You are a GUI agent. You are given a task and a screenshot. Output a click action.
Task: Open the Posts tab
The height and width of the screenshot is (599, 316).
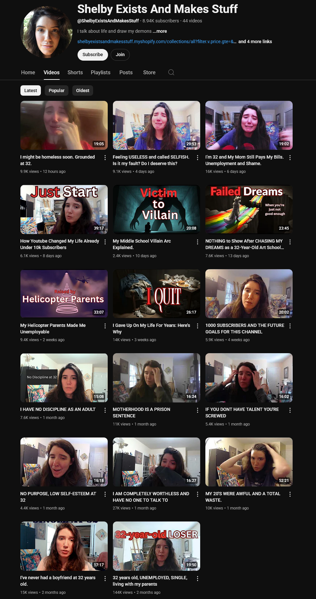tap(126, 72)
